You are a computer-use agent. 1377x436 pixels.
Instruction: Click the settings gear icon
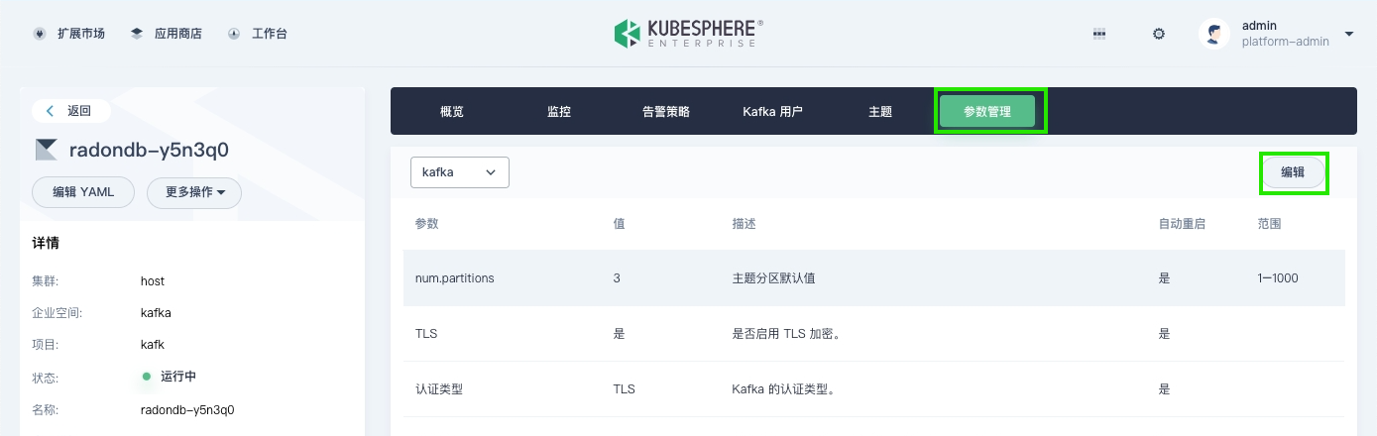coord(1158,34)
